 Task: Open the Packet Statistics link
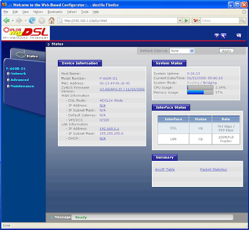(214, 170)
